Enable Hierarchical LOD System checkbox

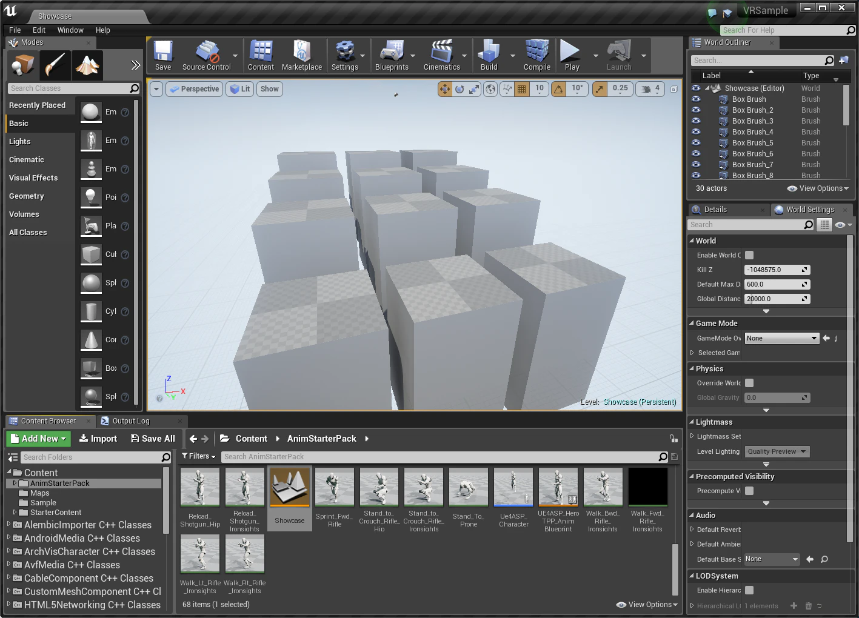(x=749, y=590)
